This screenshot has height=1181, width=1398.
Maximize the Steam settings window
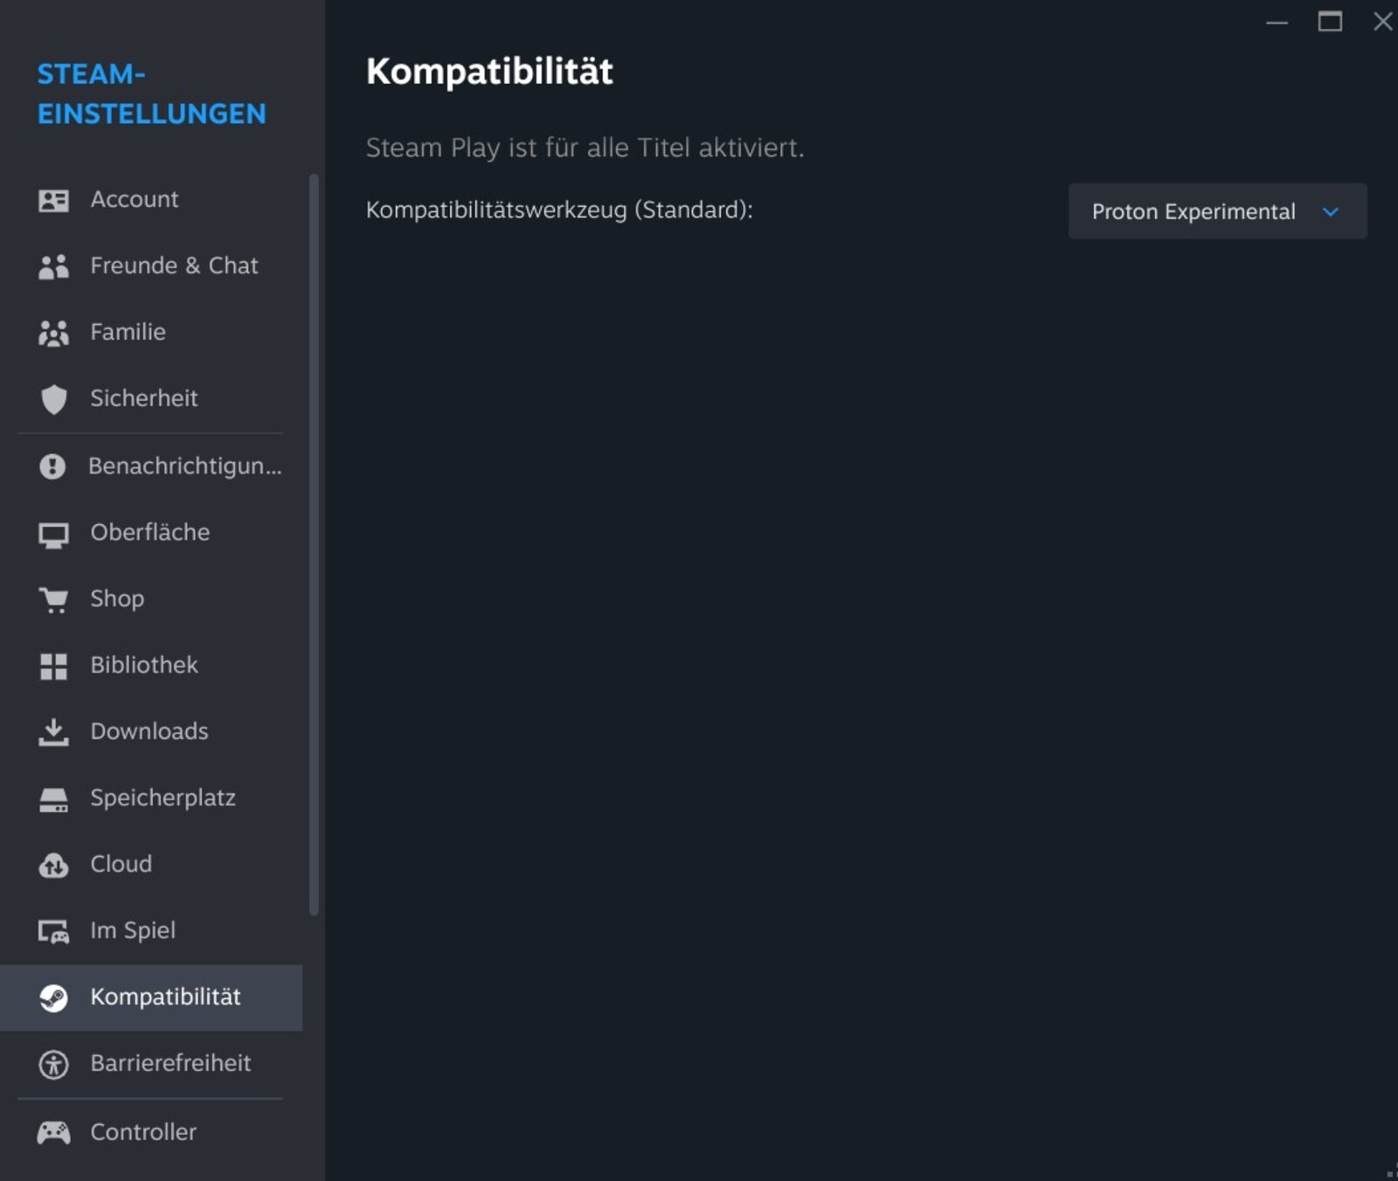[x=1330, y=22]
